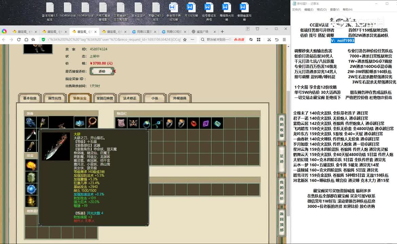This screenshot has height=244, width=397.
Task: Click seller ID 458974324 text
Action: point(98,49)
